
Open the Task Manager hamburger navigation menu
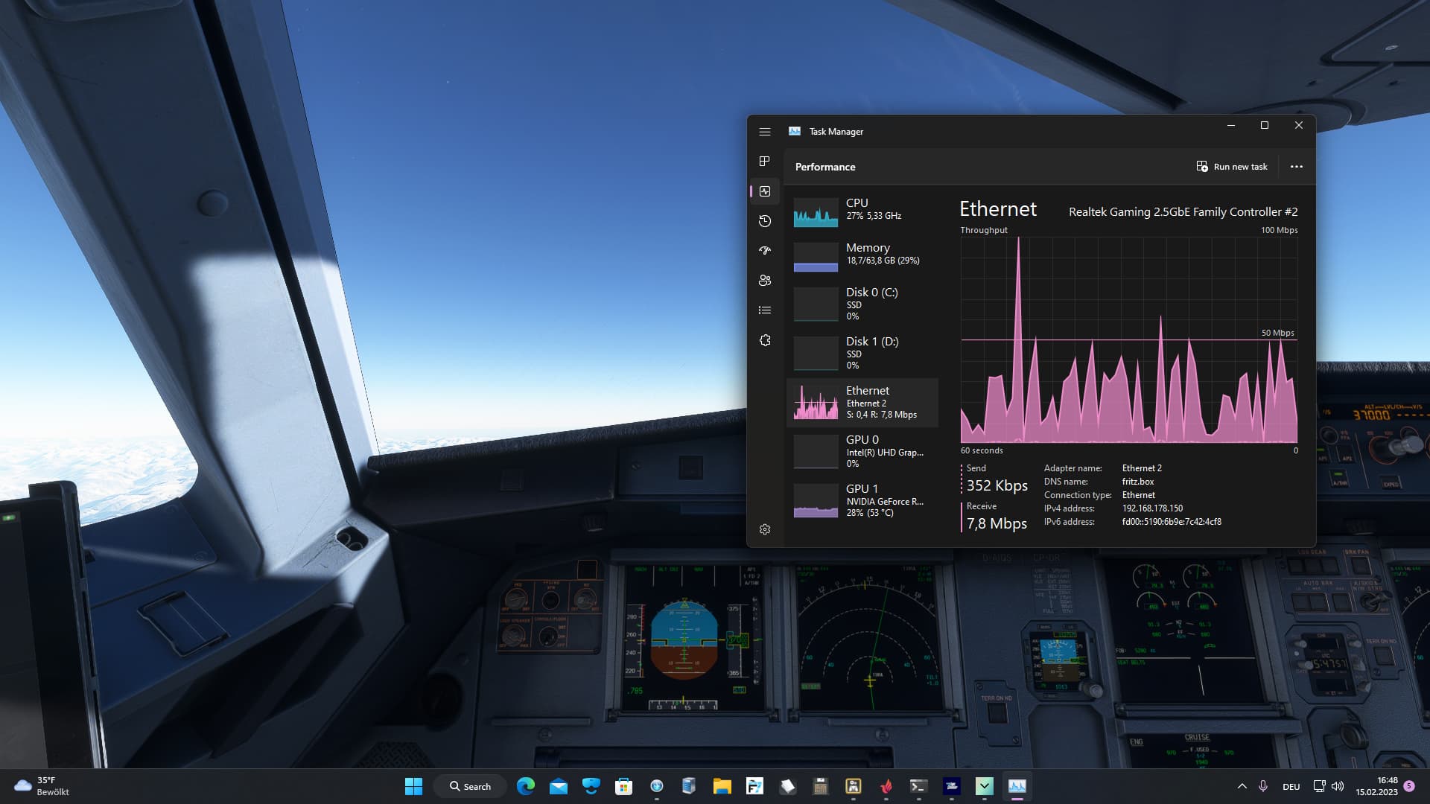pyautogui.click(x=764, y=132)
